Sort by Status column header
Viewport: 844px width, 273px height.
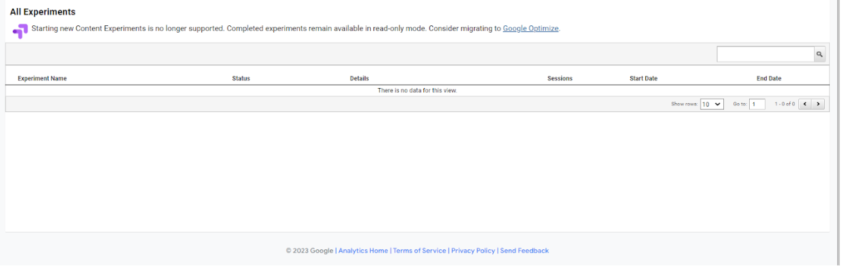241,78
